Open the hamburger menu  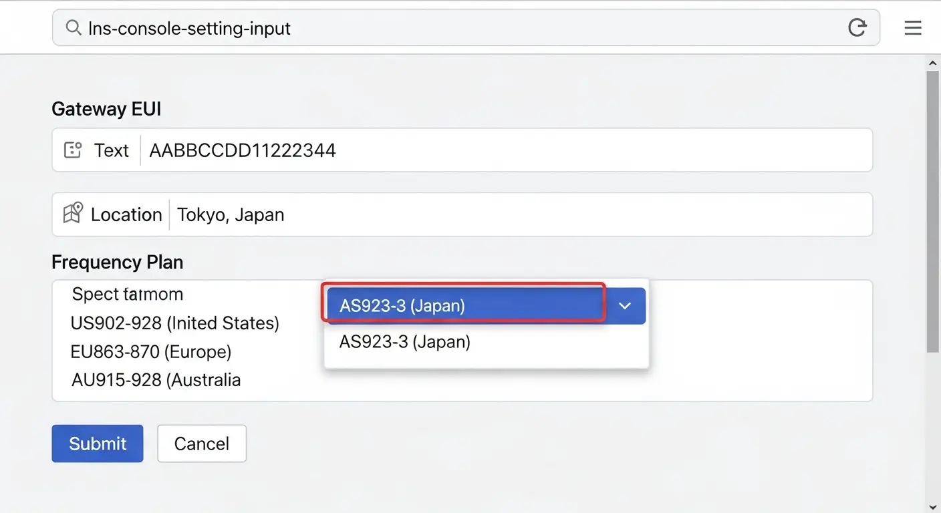point(912,28)
